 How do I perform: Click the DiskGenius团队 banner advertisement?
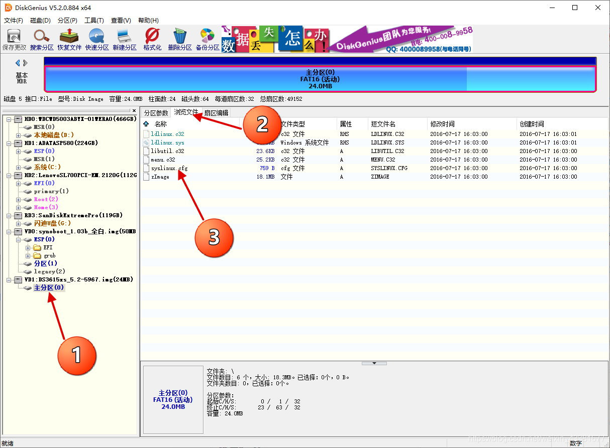[347, 39]
